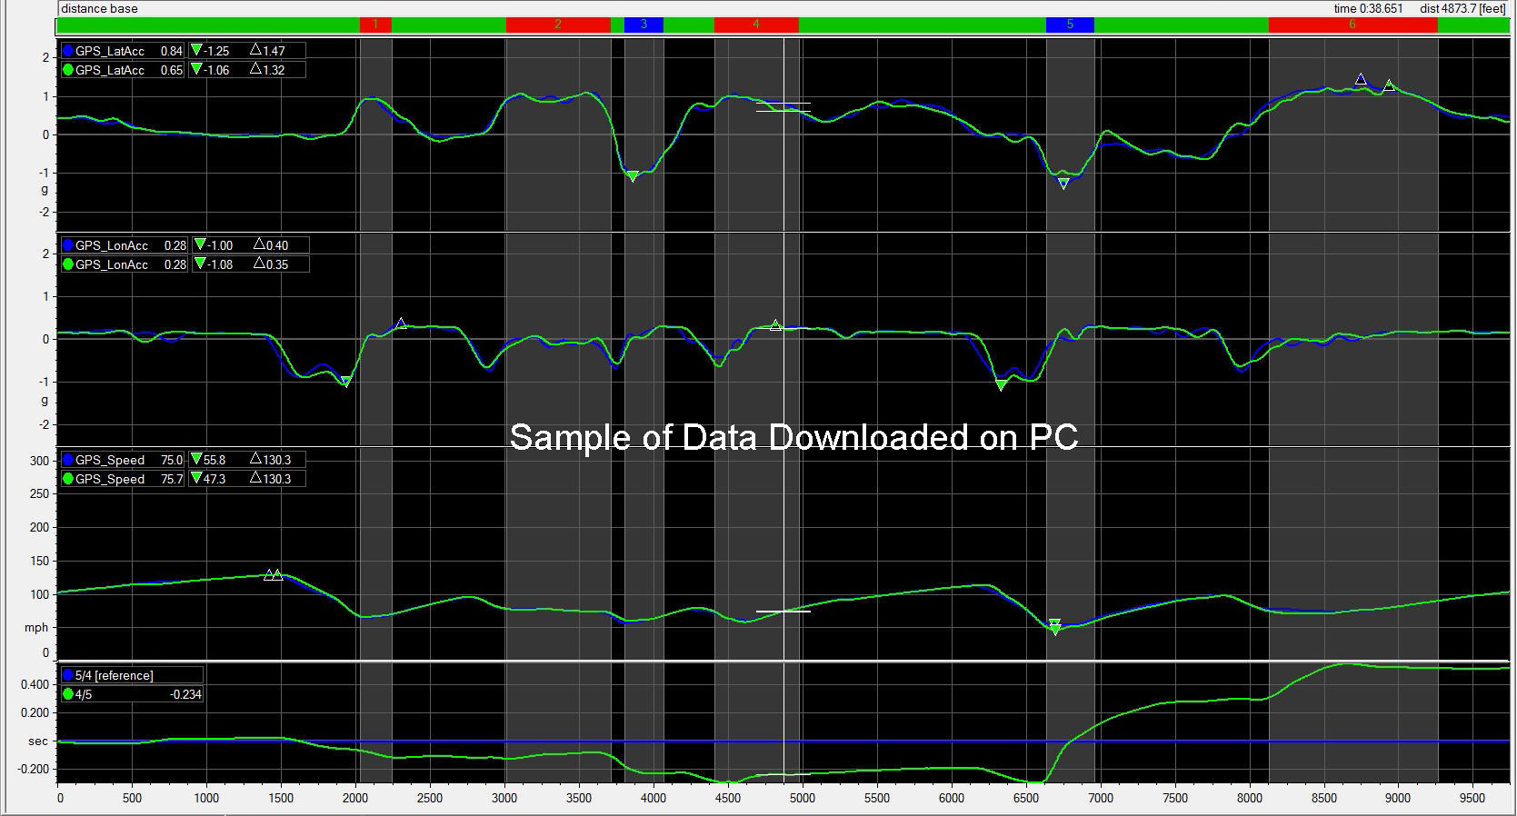This screenshot has height=816, width=1517.
Task: Select the LonAcc maximum marker after sector 1
Action: click(x=401, y=324)
